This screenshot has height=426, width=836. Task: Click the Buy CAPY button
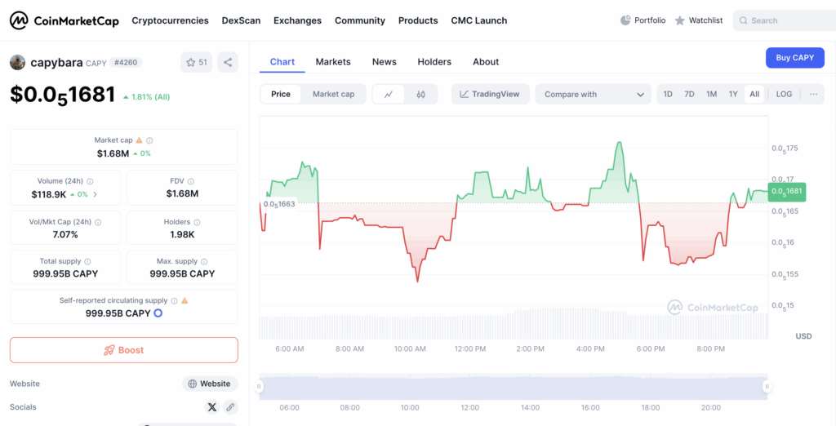[794, 58]
